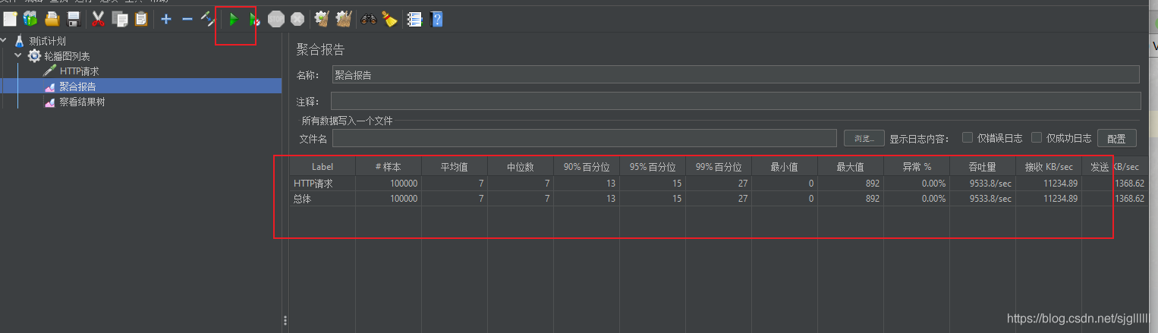
Task: Click 0.00% error value in 总体 row
Action: [x=917, y=199]
